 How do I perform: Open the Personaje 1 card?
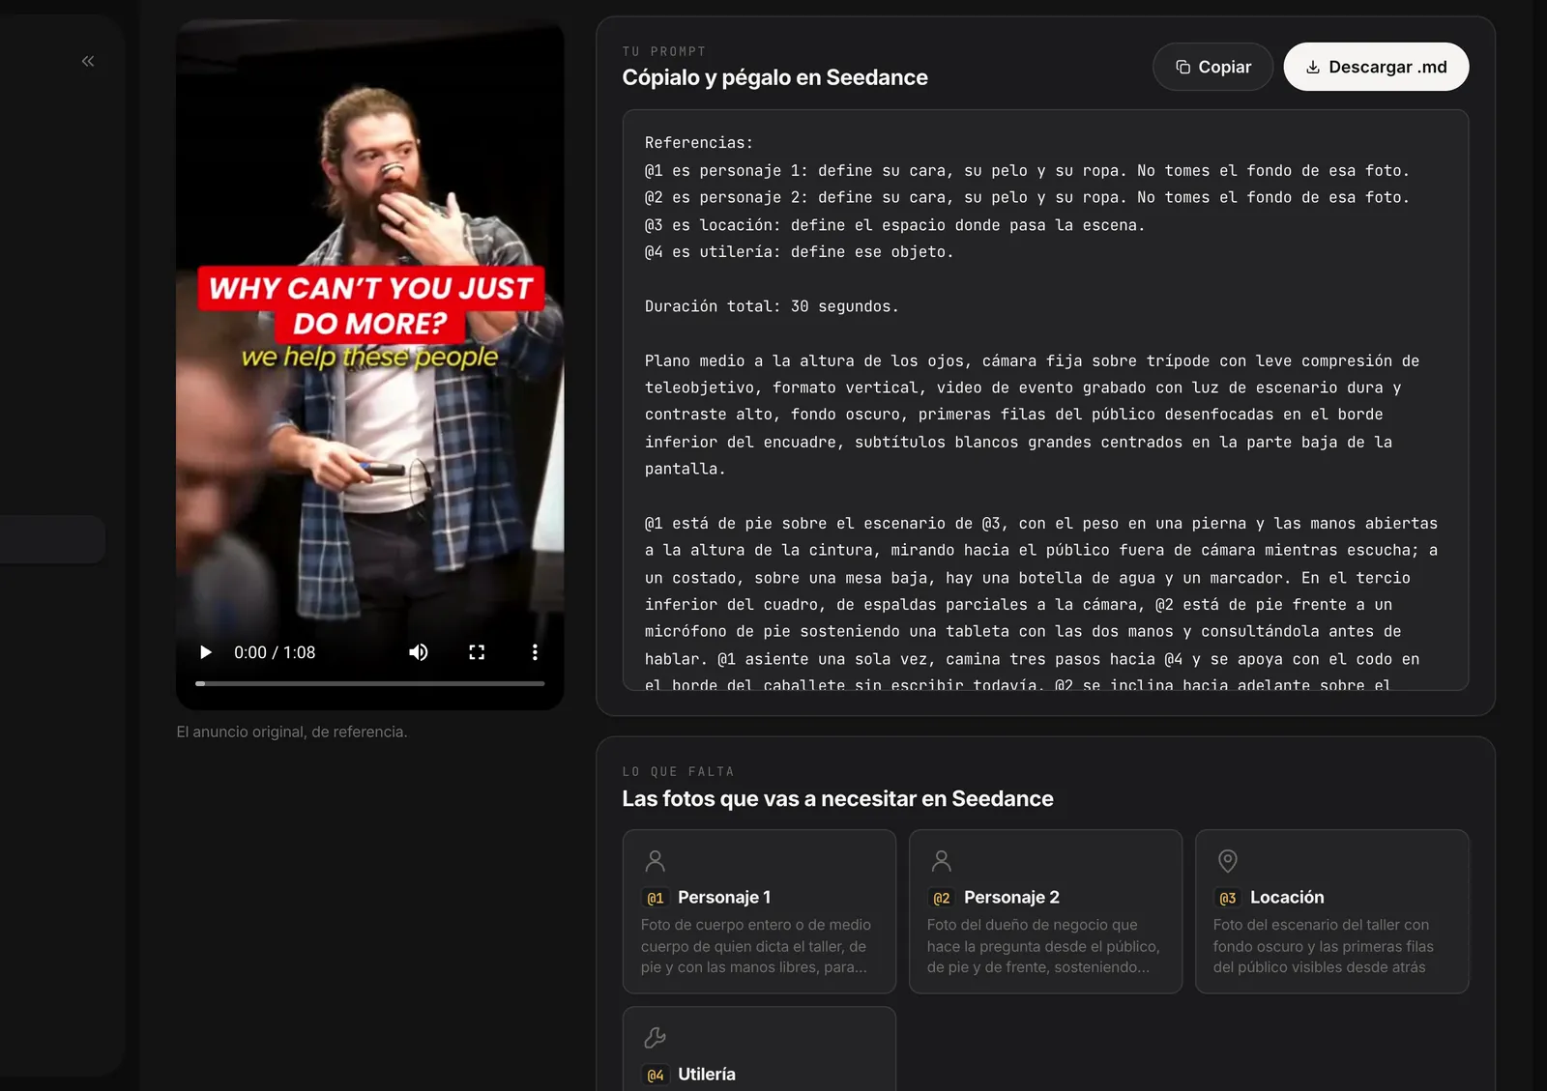[759, 911]
